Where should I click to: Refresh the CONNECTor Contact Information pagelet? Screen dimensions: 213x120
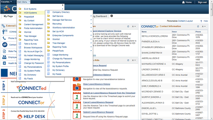[x=198, y=26]
